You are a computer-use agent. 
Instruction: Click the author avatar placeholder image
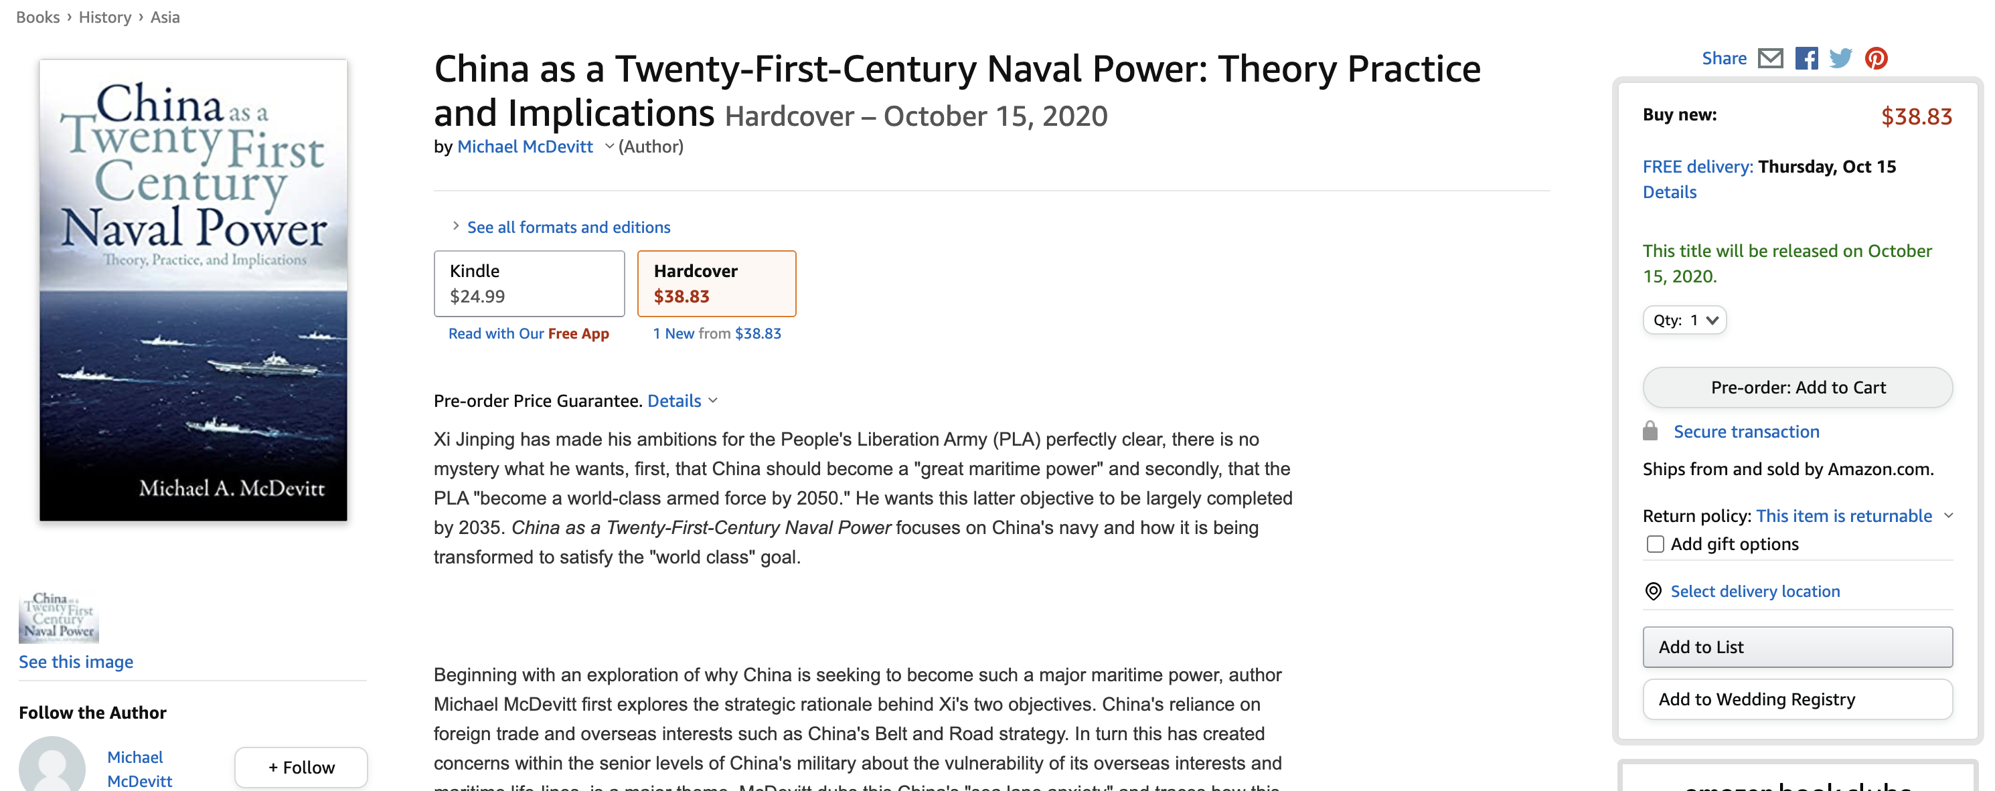(x=52, y=764)
